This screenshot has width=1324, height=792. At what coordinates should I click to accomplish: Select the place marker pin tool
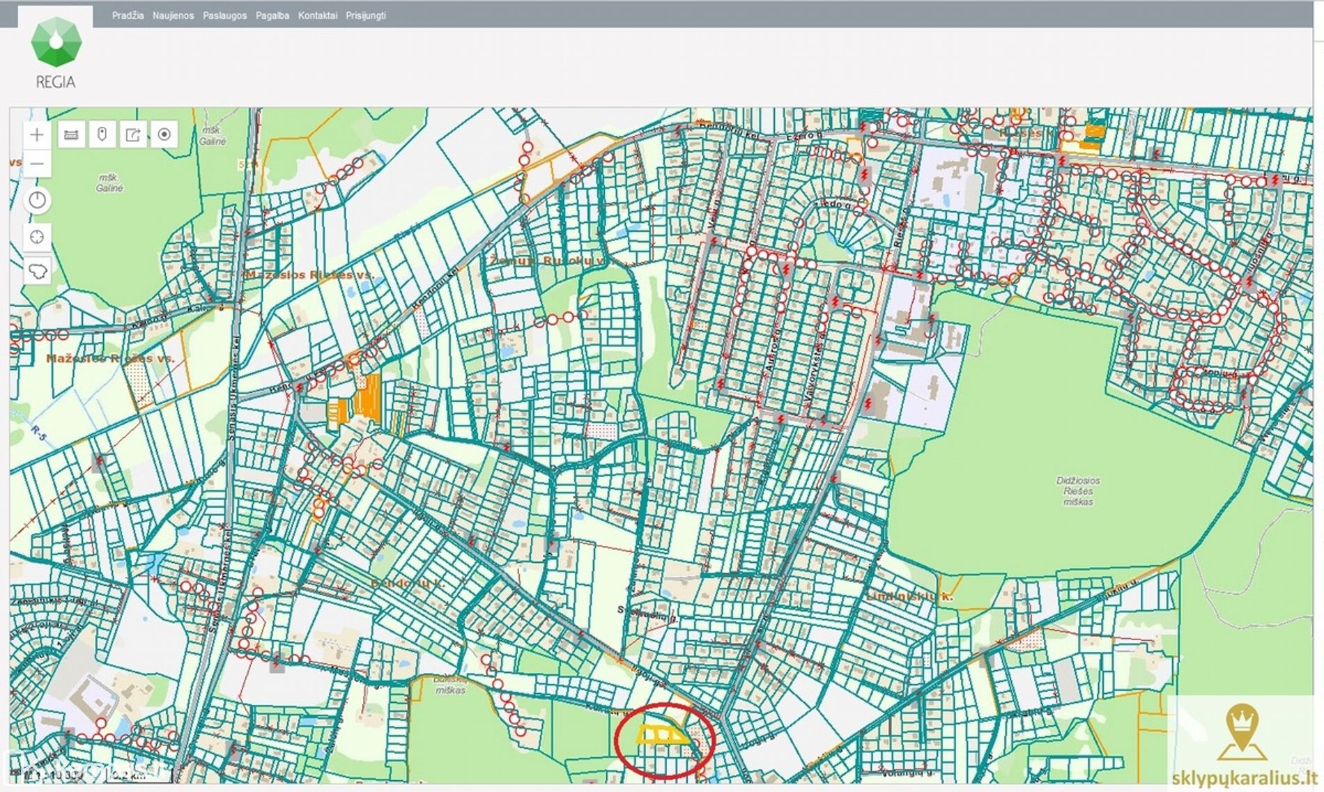point(102,135)
